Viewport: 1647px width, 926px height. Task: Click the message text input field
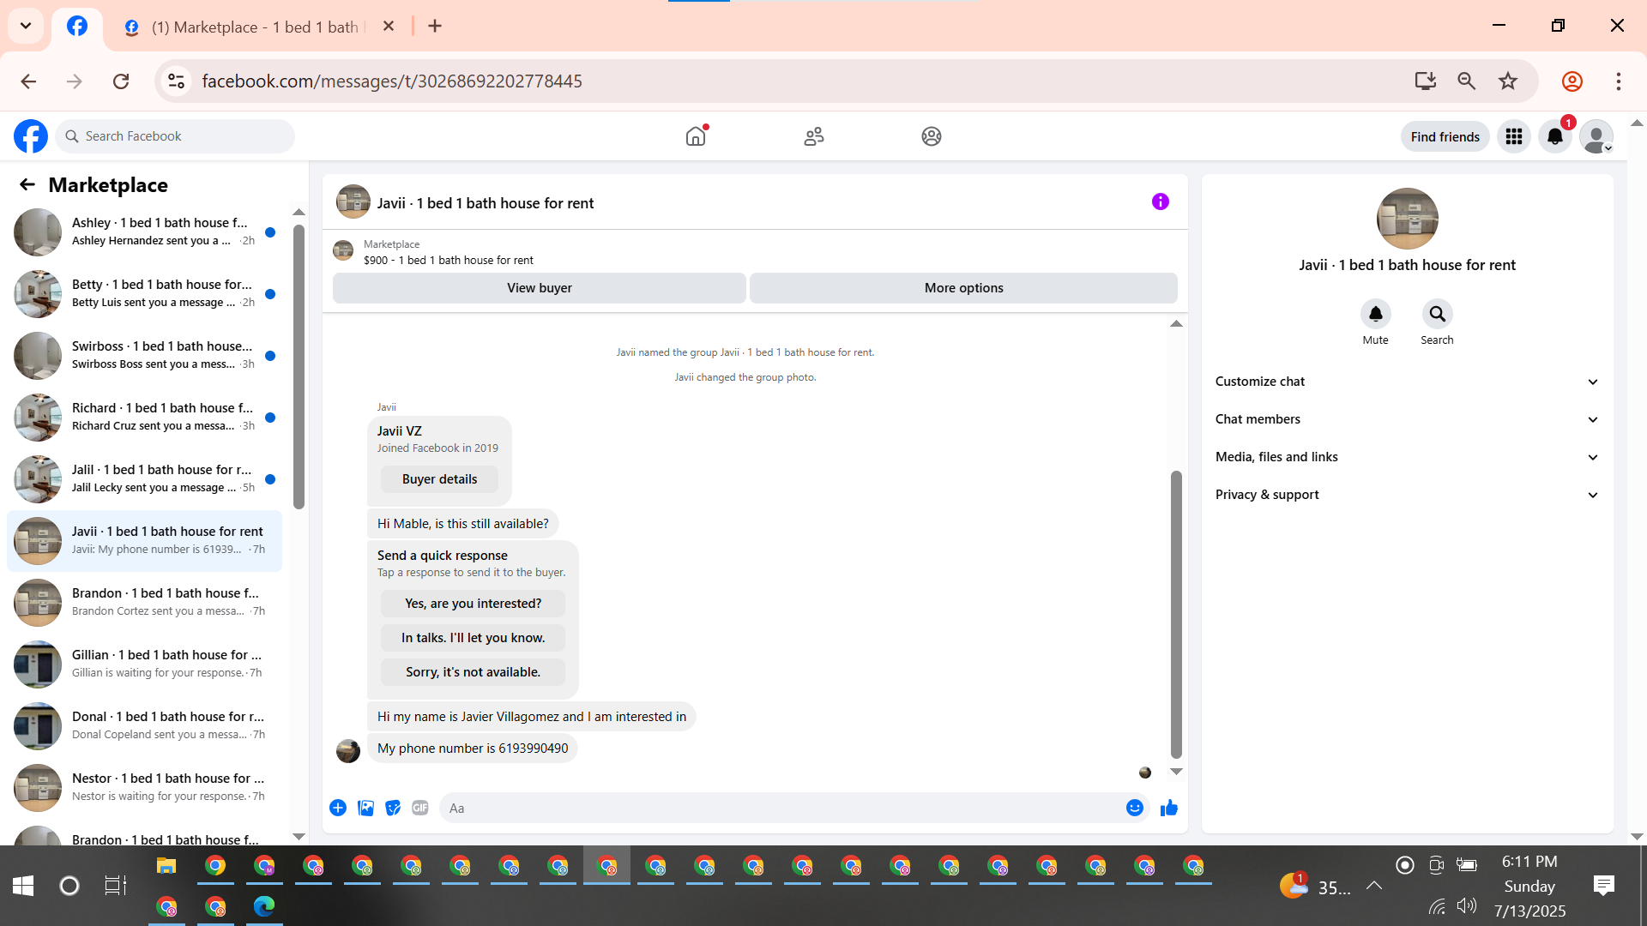(x=781, y=808)
